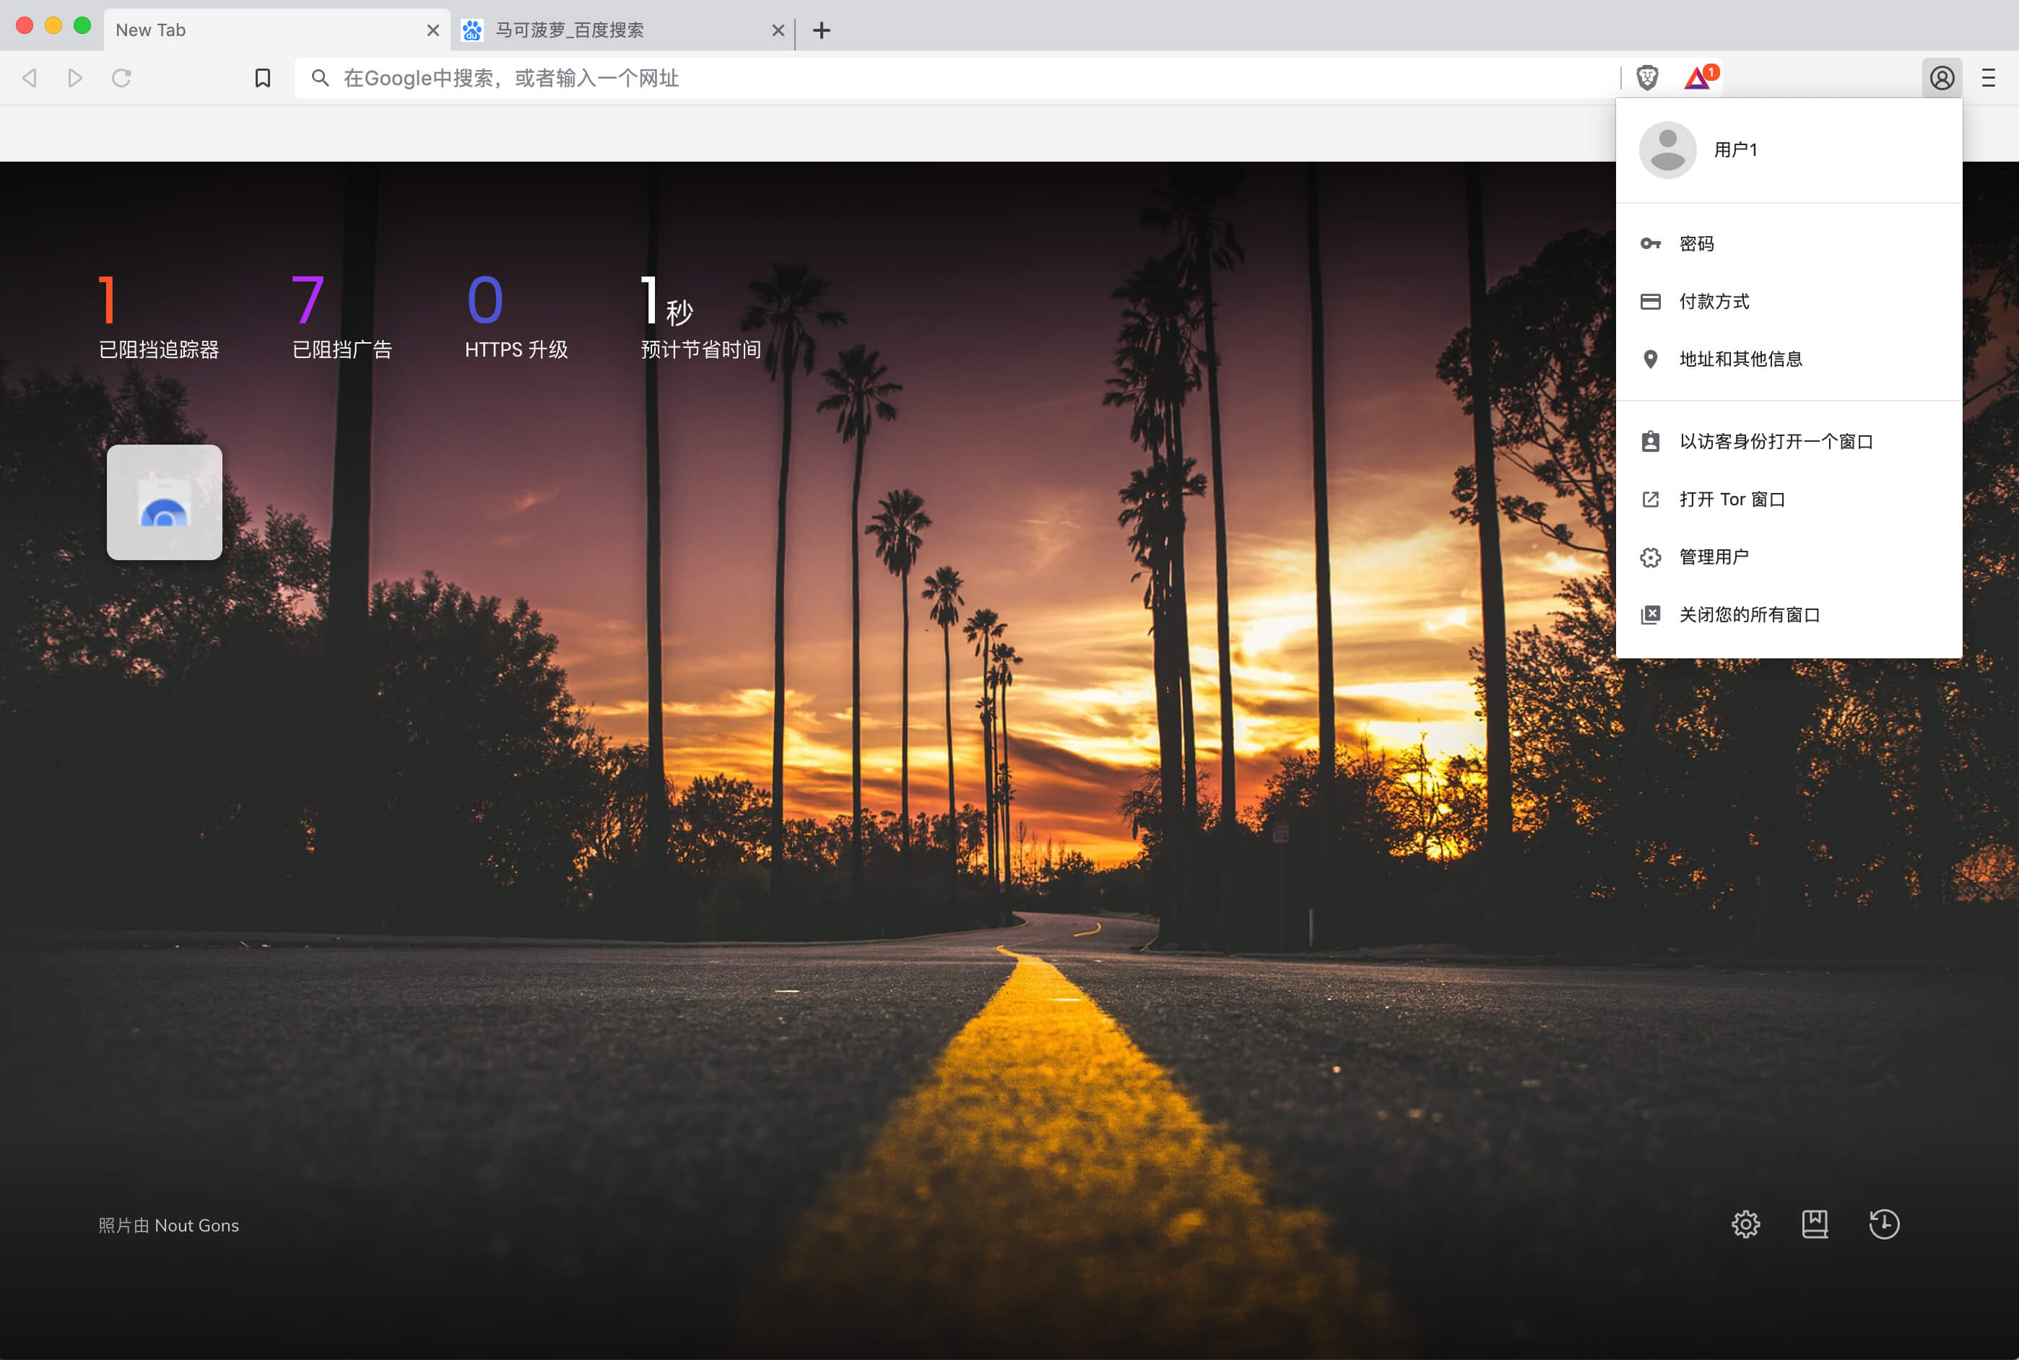Reload the current page
This screenshot has height=1360, width=2019.
click(121, 78)
